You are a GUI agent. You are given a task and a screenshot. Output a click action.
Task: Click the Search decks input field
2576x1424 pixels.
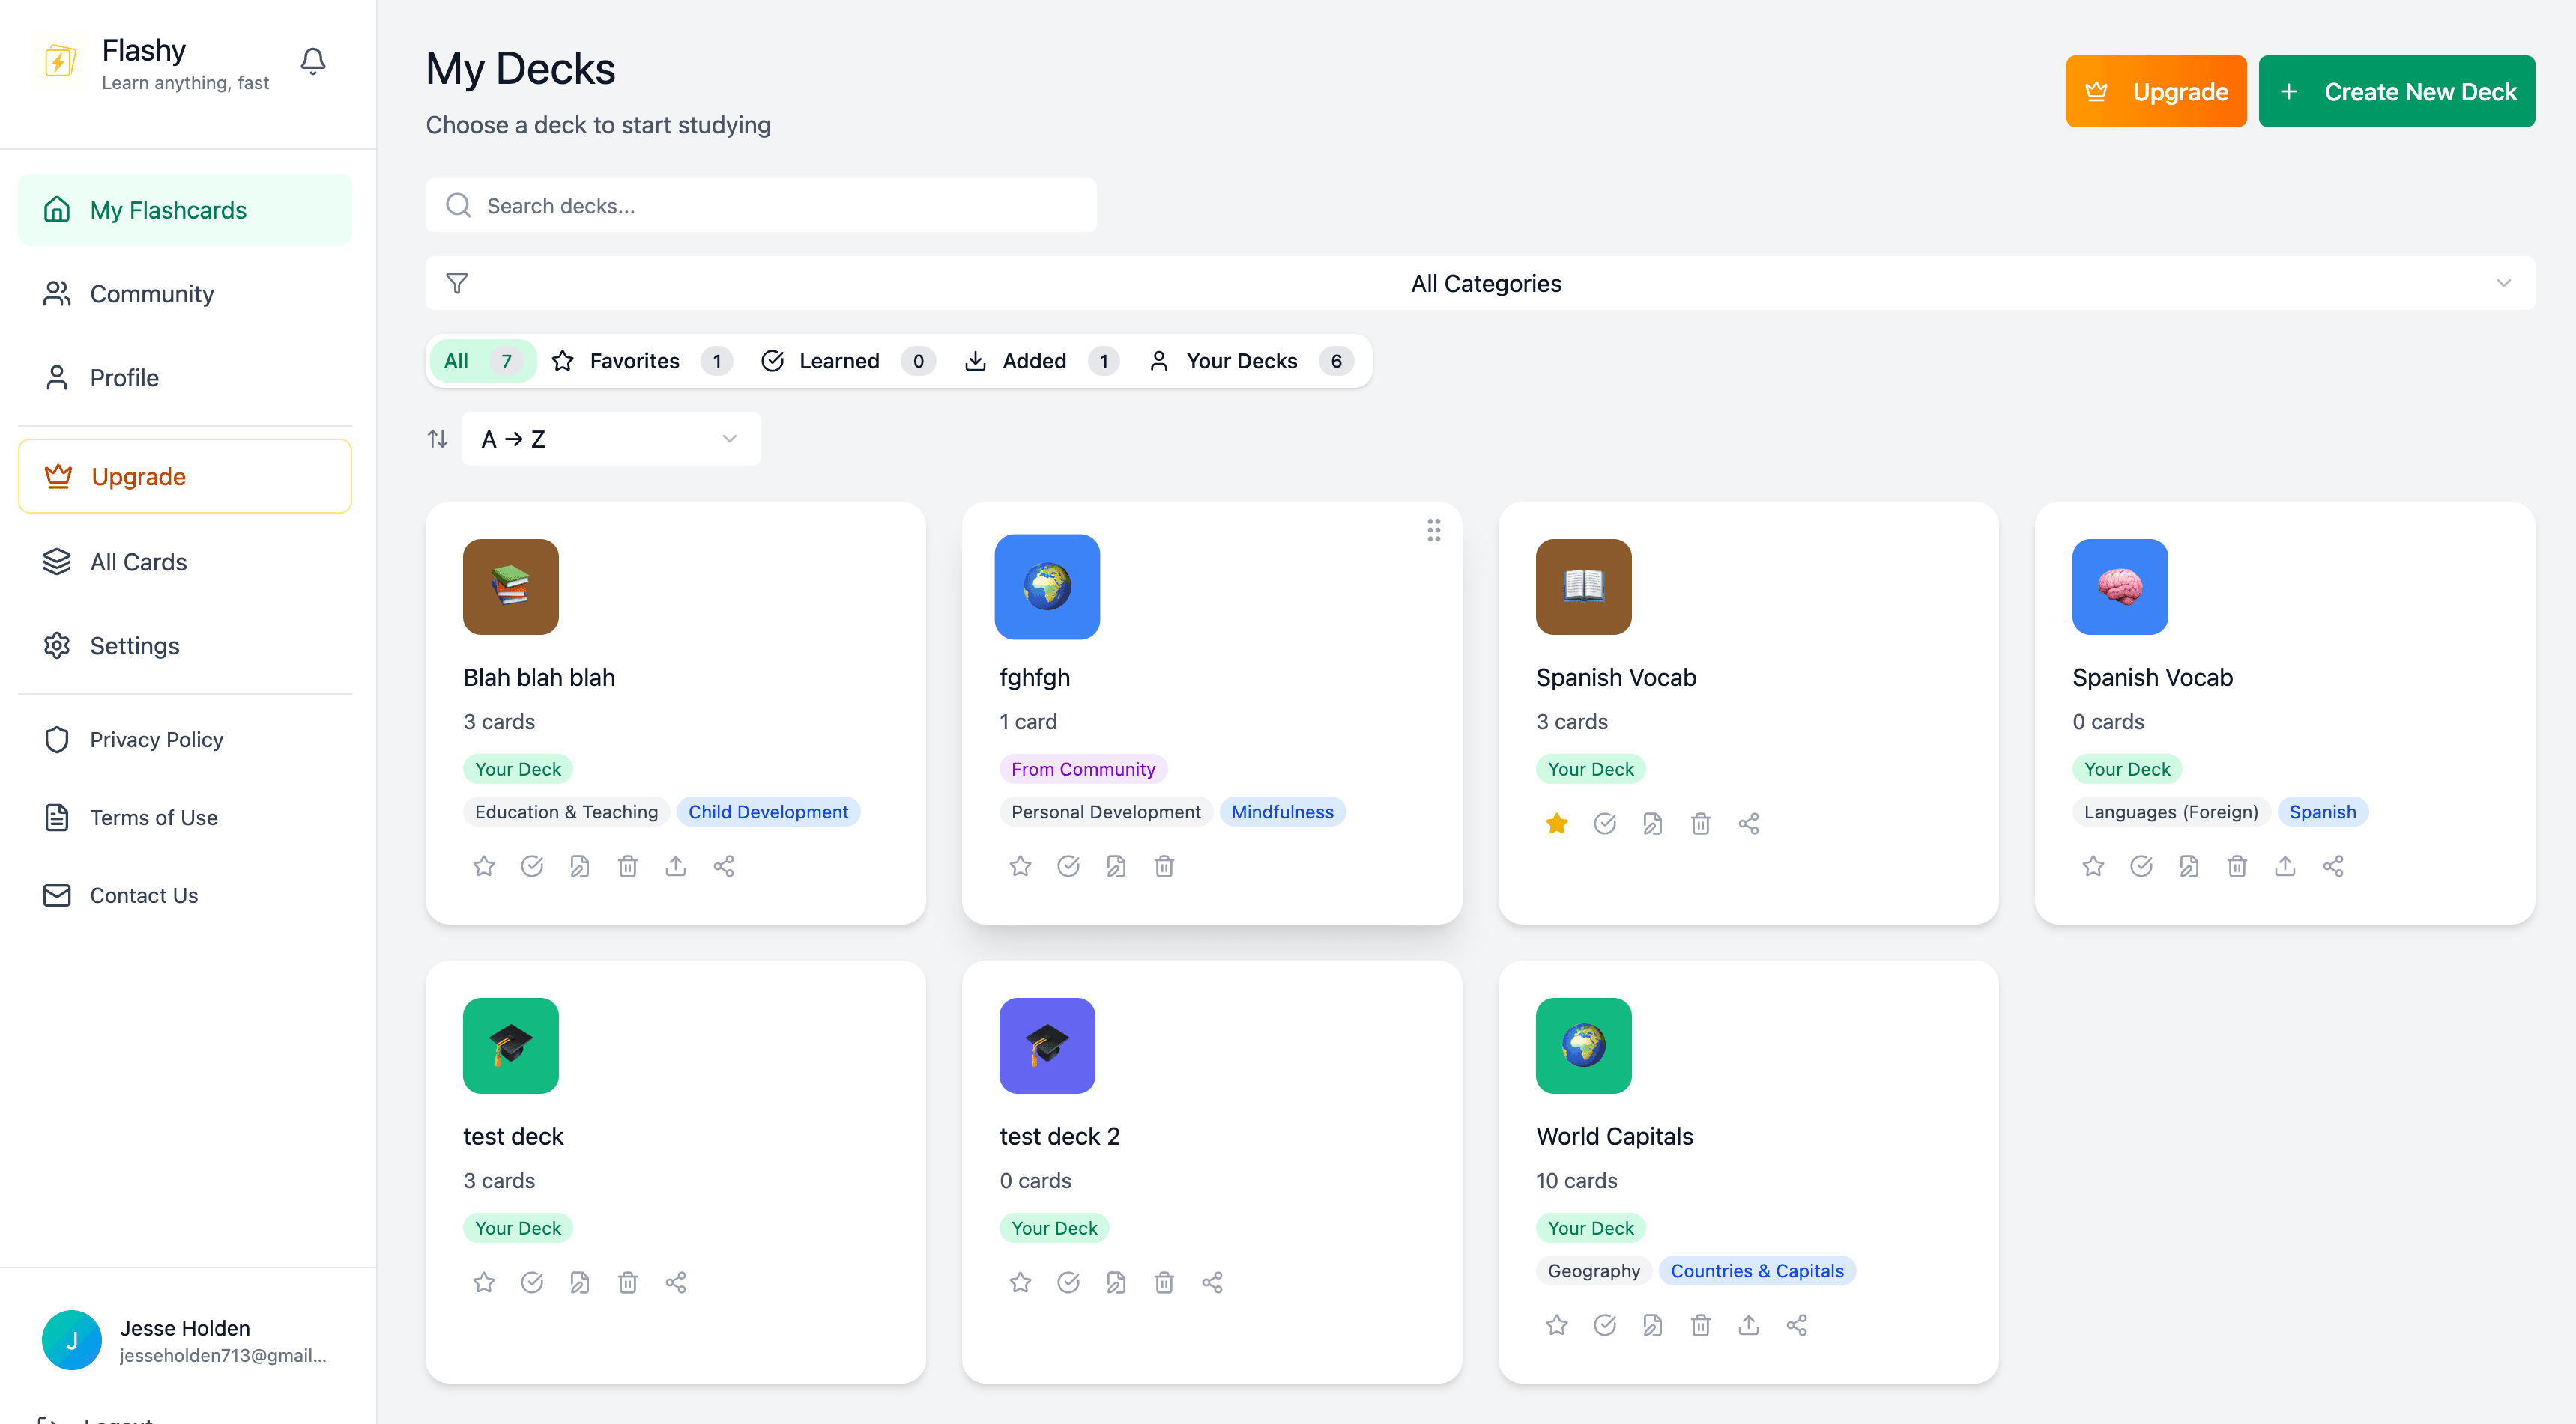tap(760, 206)
